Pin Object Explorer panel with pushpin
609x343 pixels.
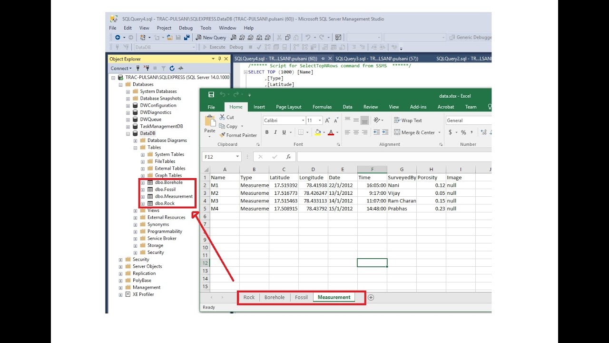click(219, 59)
